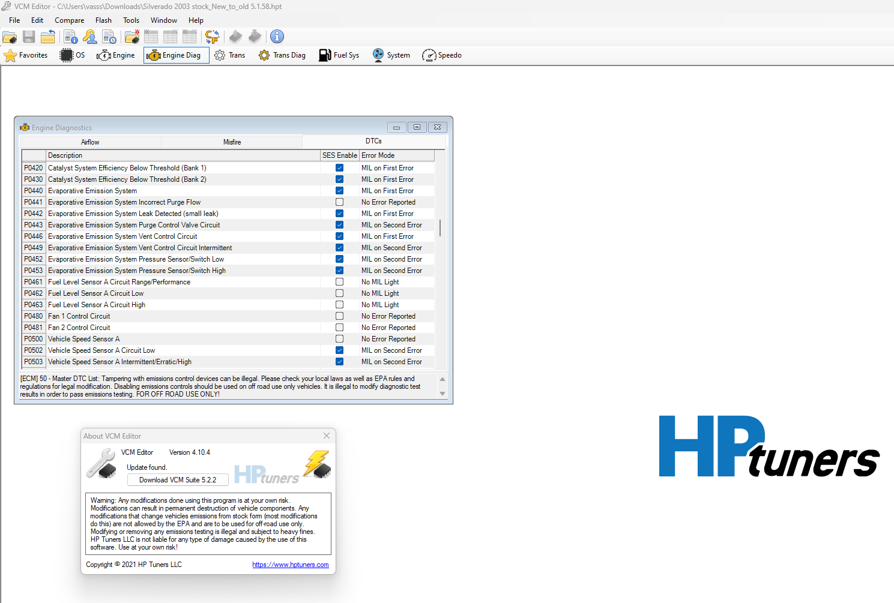Click the Celsius/Fahrenheit unit conversion icon
Image resolution: width=894 pixels, height=603 pixels.
pos(212,37)
